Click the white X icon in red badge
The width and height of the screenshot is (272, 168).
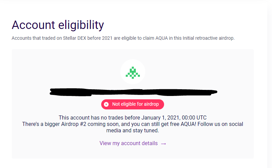coord(106,104)
